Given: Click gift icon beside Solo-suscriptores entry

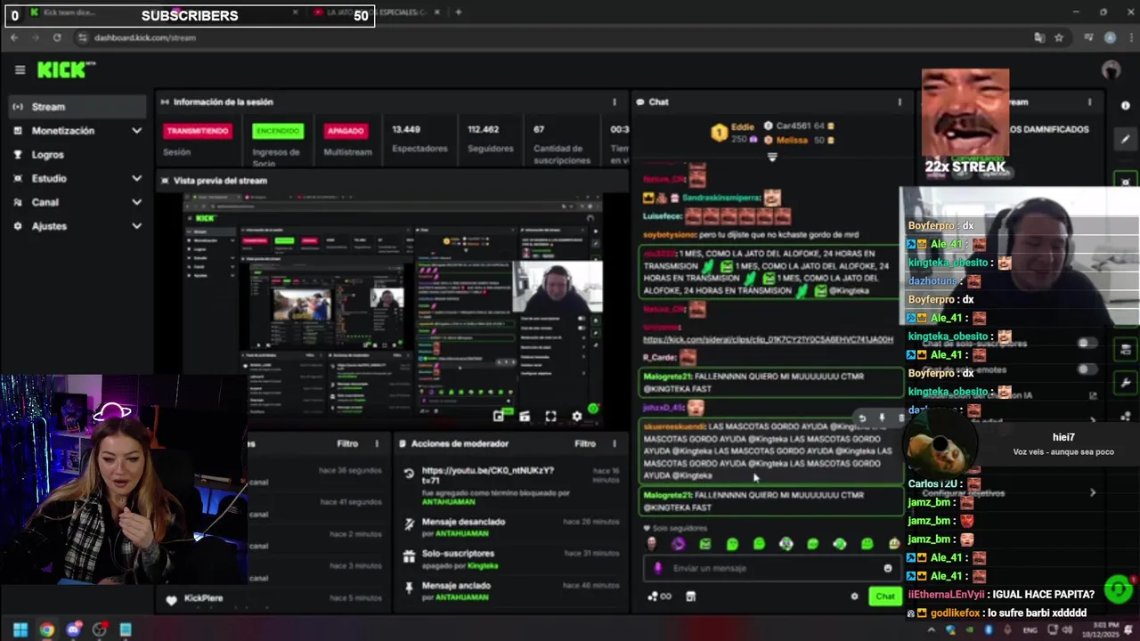Looking at the screenshot, I should pos(409,556).
